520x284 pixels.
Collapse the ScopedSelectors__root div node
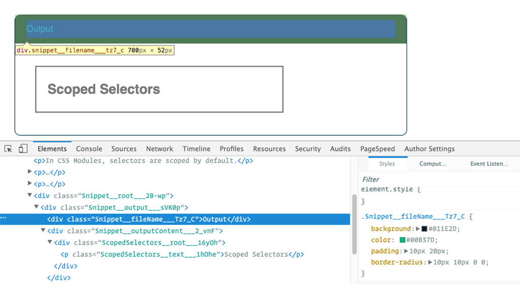(x=50, y=242)
